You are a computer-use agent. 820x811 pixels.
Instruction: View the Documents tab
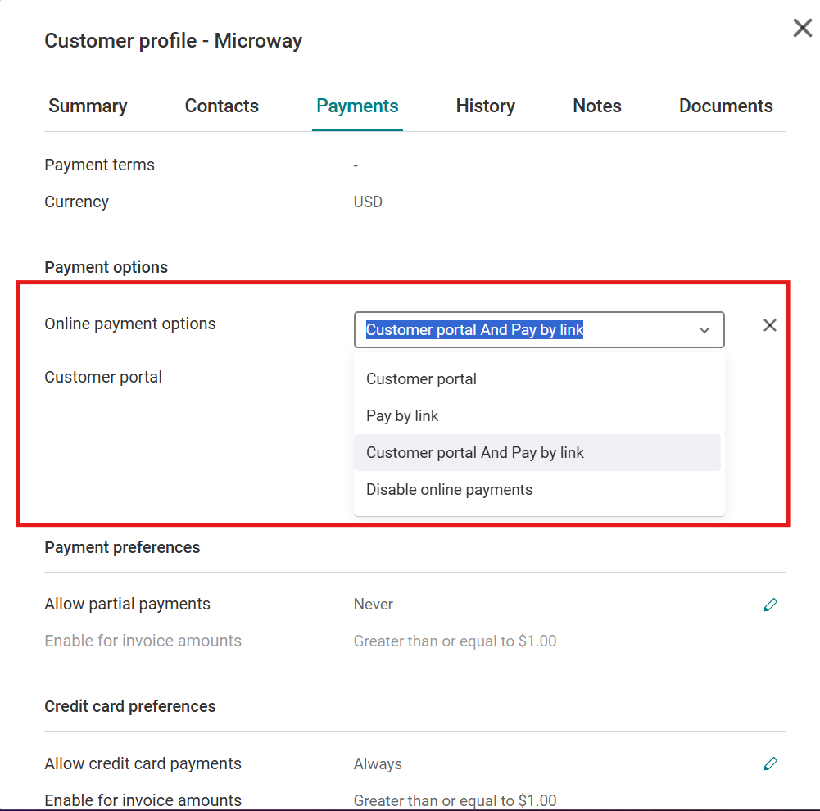point(726,106)
